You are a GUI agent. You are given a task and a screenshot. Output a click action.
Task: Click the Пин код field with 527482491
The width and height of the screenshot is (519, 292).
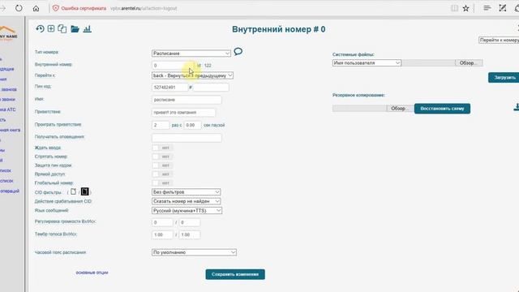pyautogui.click(x=169, y=88)
